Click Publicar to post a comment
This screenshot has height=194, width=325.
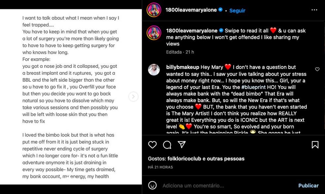[308, 185]
